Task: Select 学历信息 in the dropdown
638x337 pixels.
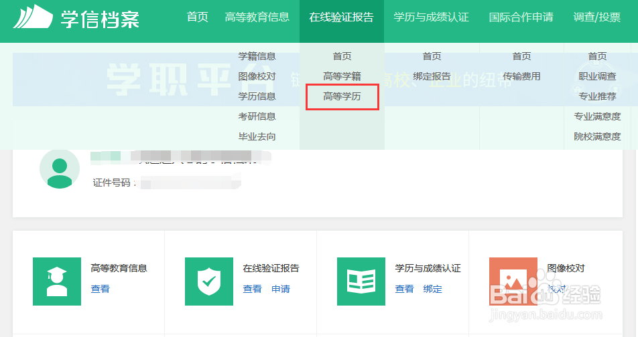Action: (x=257, y=96)
